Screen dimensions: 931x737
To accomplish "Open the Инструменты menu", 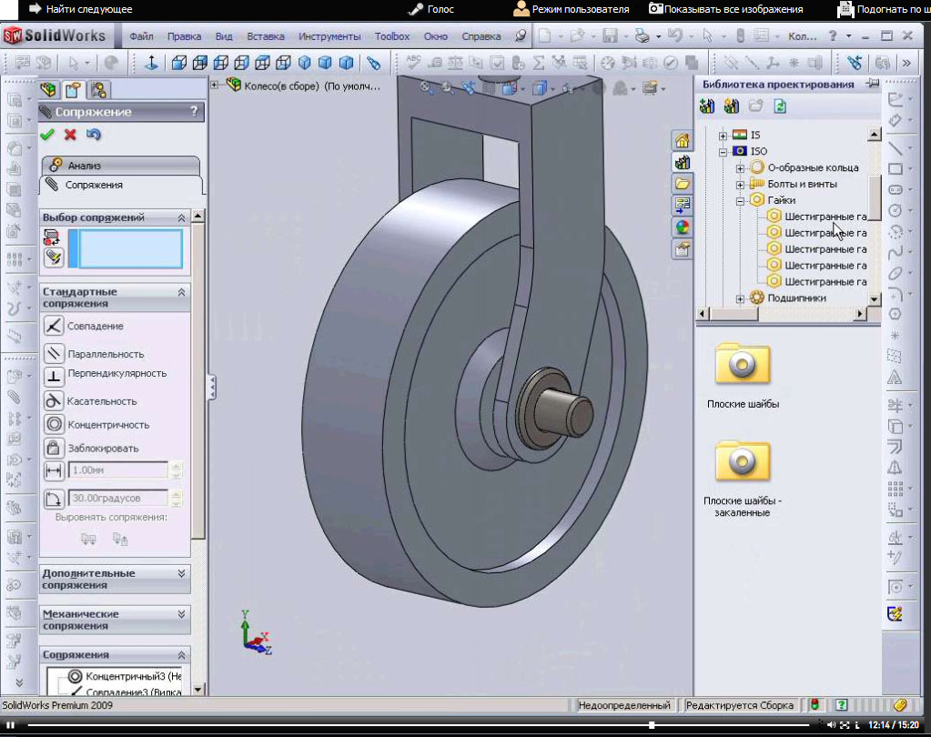I will pos(330,36).
